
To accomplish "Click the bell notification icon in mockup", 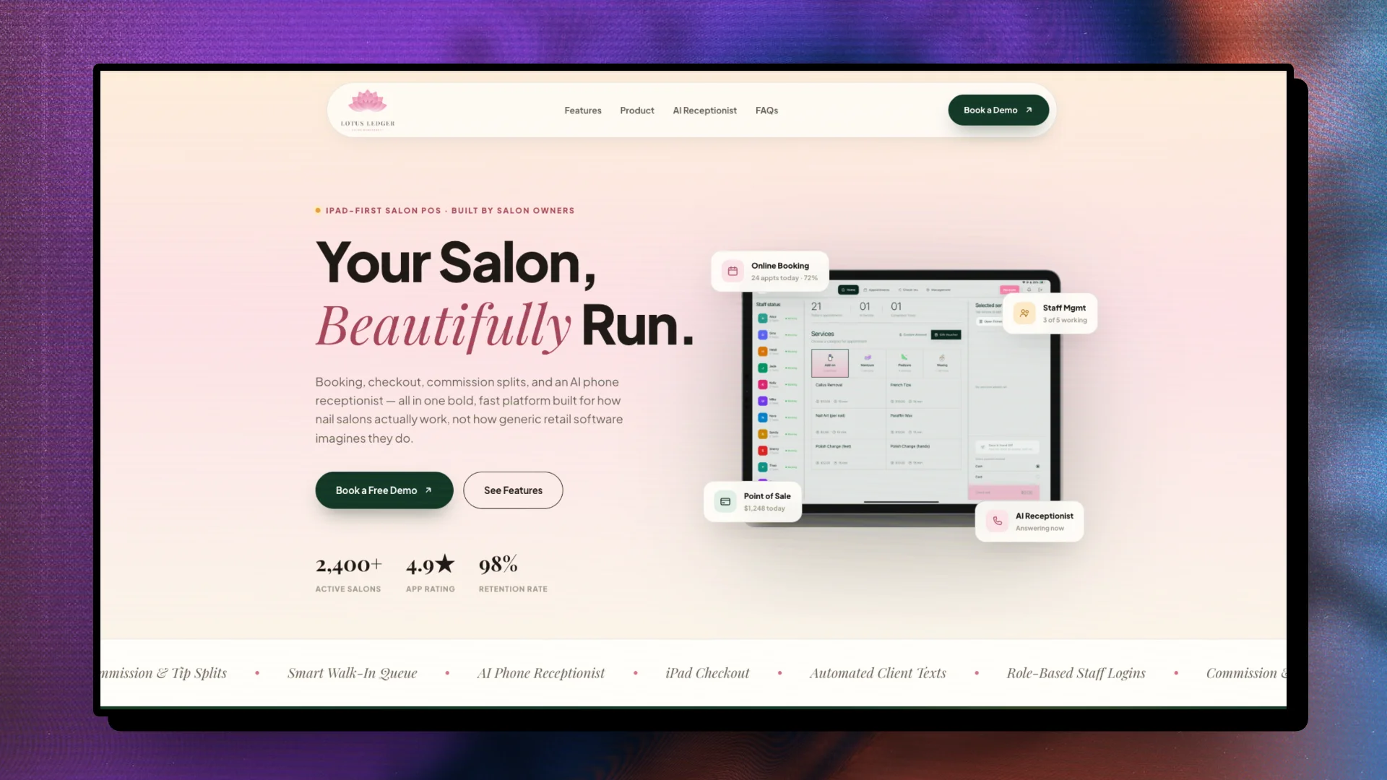I will click(x=1029, y=290).
